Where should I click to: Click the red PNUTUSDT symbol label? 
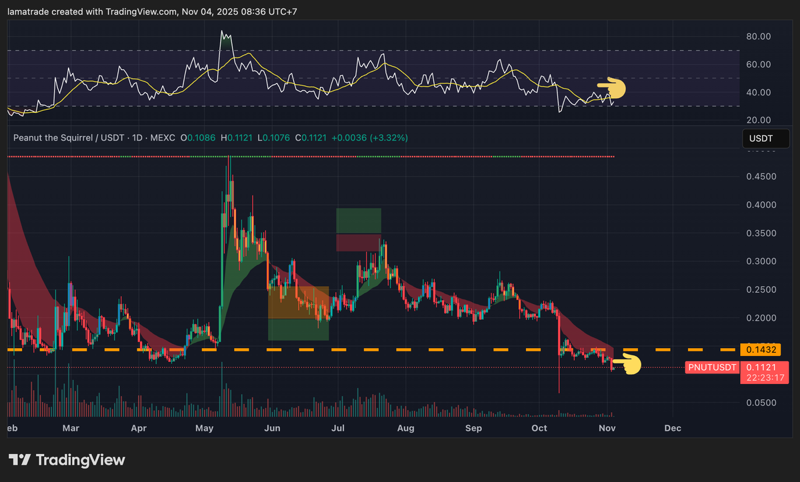coord(713,367)
